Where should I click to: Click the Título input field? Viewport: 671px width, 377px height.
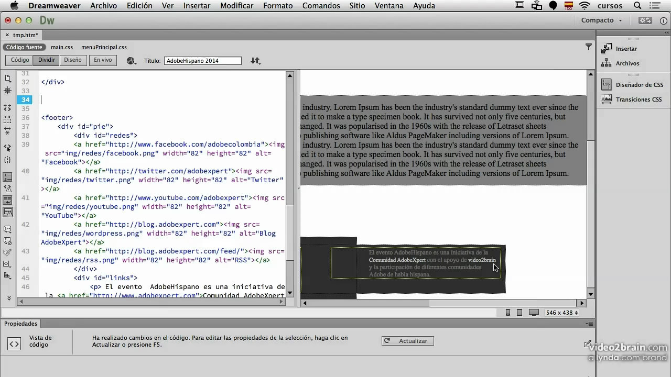pyautogui.click(x=203, y=61)
